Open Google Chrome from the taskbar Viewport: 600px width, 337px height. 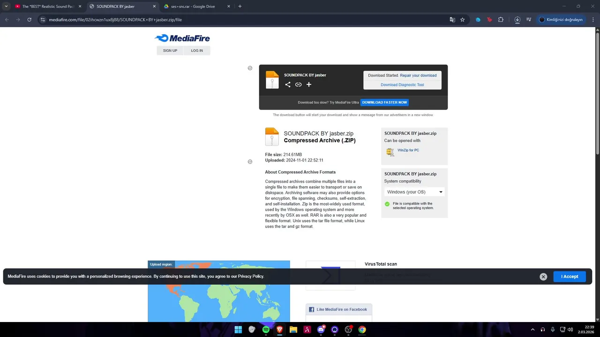coord(362,330)
